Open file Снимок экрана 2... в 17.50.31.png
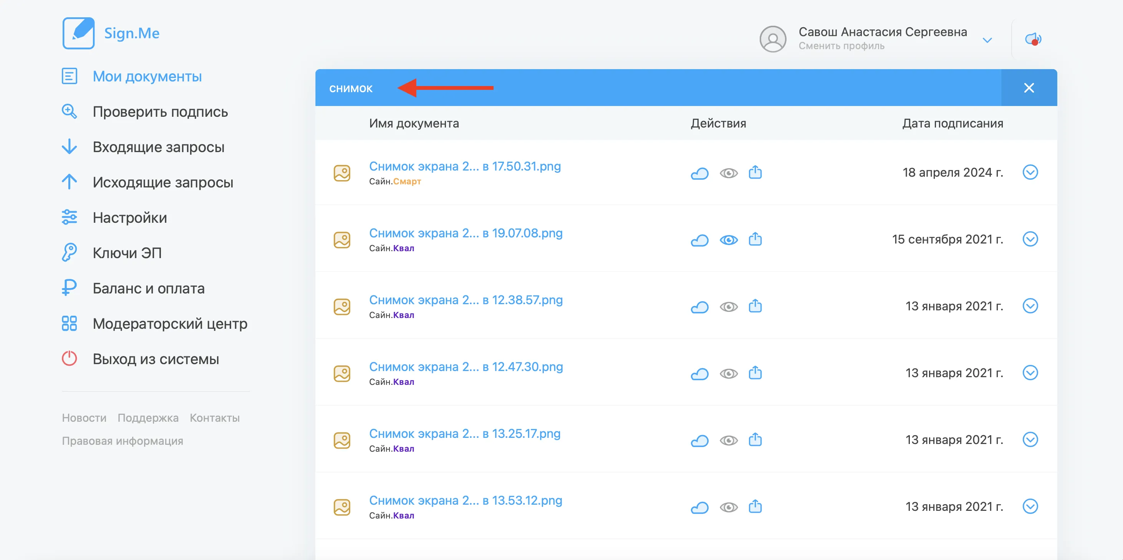 click(465, 166)
